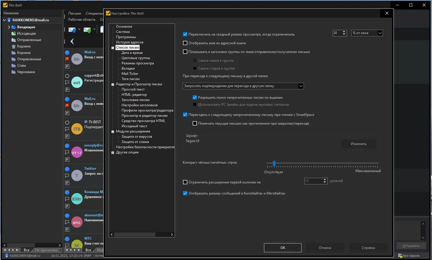Uncheck Отображать размер сообщений в Килобайтах

185,193
